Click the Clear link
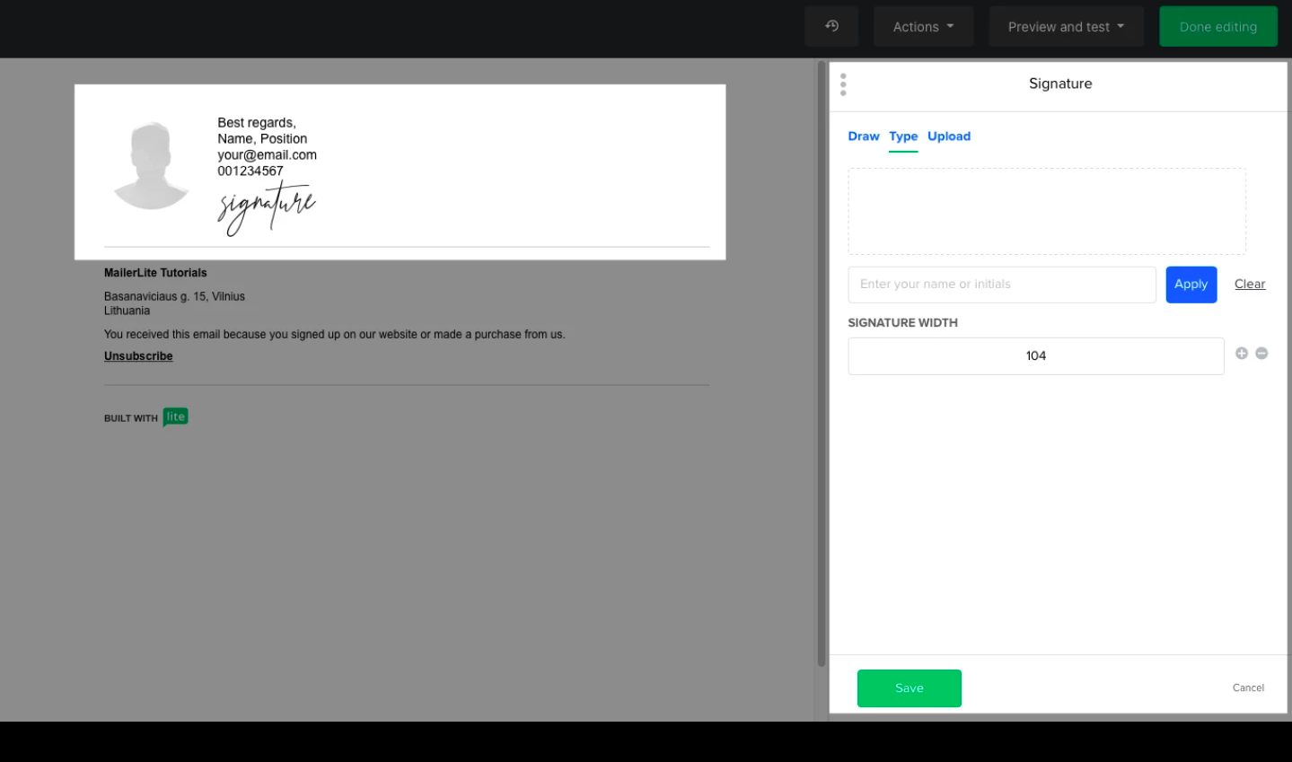This screenshot has height=762, width=1292. click(x=1249, y=285)
